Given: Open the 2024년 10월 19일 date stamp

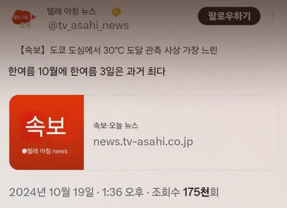Looking at the screenshot, I should (x=52, y=192).
